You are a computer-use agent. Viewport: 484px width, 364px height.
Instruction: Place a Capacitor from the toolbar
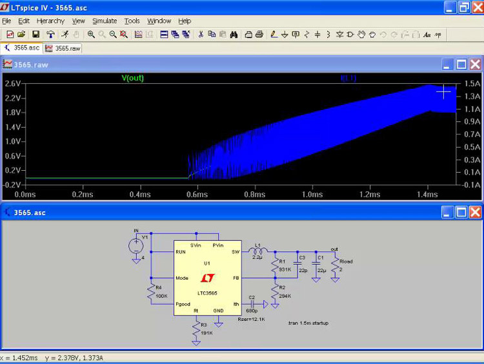coord(318,35)
